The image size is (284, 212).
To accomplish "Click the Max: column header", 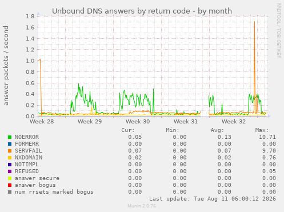I will [x=262, y=130].
